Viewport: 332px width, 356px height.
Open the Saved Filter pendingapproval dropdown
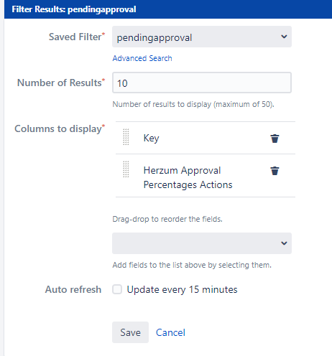coord(202,37)
